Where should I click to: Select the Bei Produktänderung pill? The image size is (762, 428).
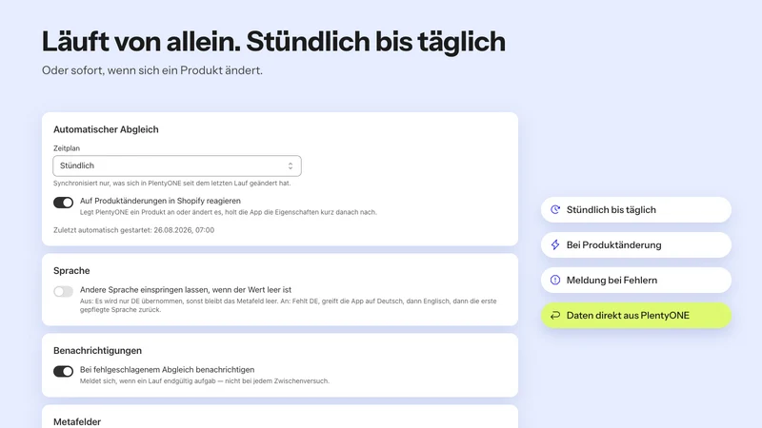[636, 245]
